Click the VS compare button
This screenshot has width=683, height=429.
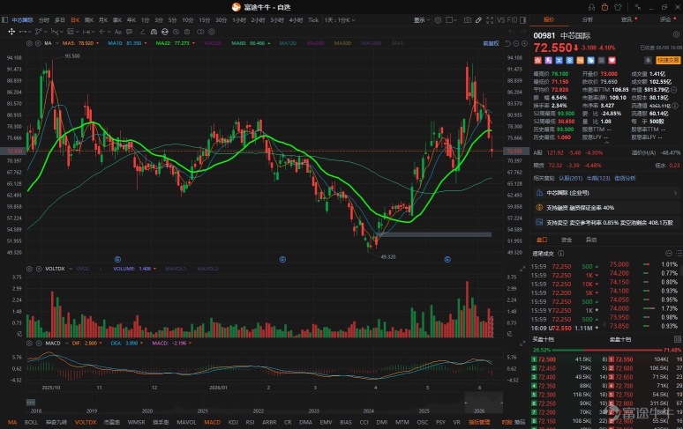[501, 20]
